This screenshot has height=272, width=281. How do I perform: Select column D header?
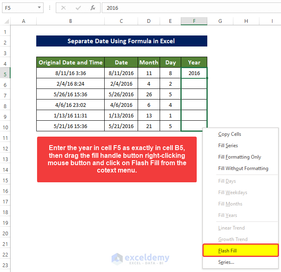click(x=149, y=21)
